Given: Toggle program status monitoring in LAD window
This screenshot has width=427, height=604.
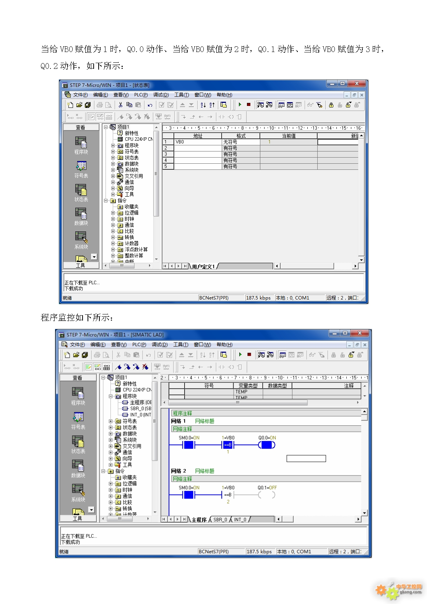Looking at the screenshot, I should (x=261, y=355).
